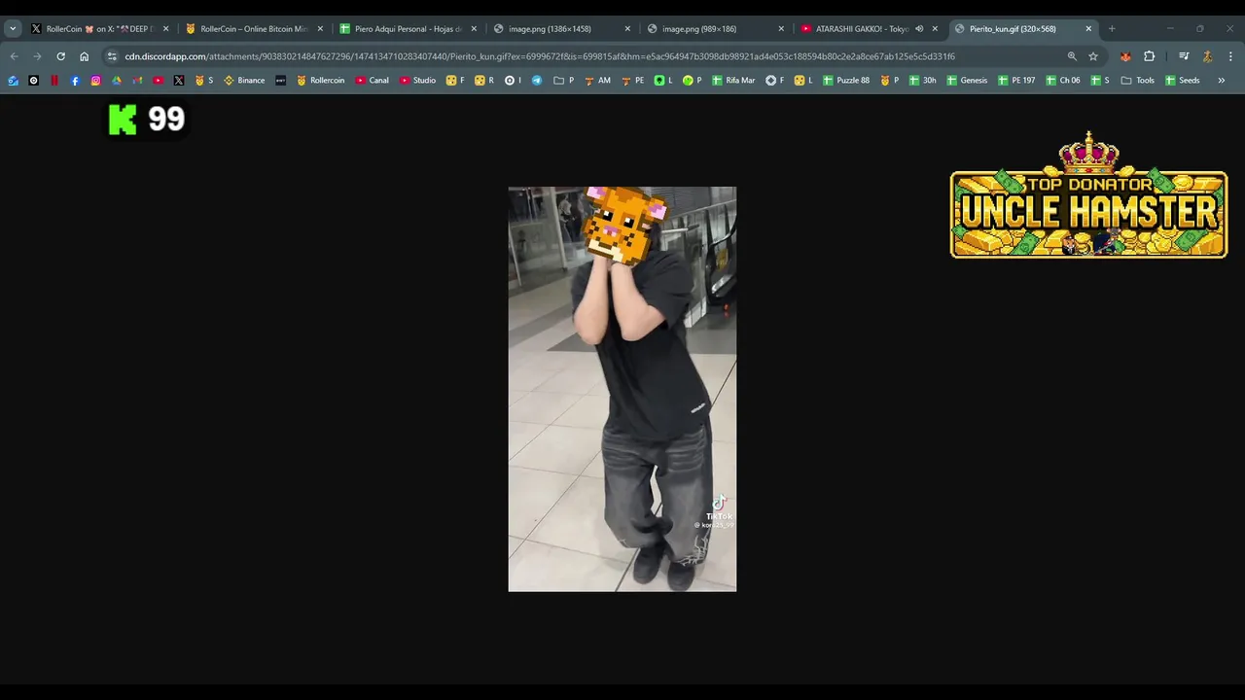Expand the Tools bookmark folder
The width and height of the screenshot is (1245, 700).
point(1137,81)
